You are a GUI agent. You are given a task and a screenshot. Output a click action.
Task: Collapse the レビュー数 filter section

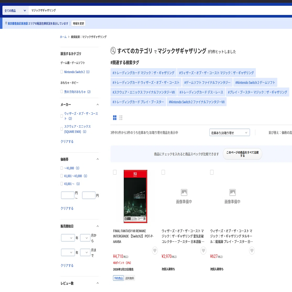pyautogui.click(x=98, y=283)
